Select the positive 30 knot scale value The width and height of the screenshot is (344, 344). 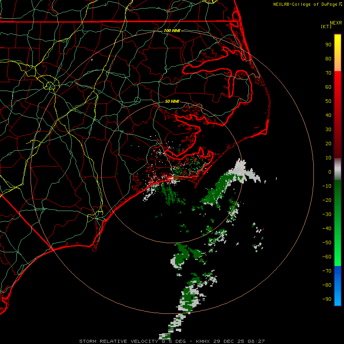328,130
